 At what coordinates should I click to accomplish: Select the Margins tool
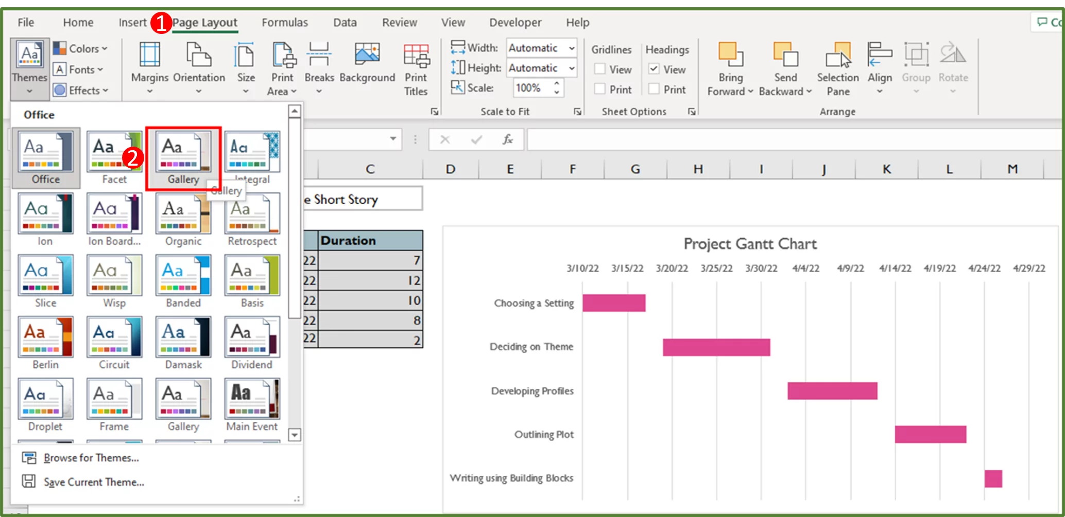[149, 67]
